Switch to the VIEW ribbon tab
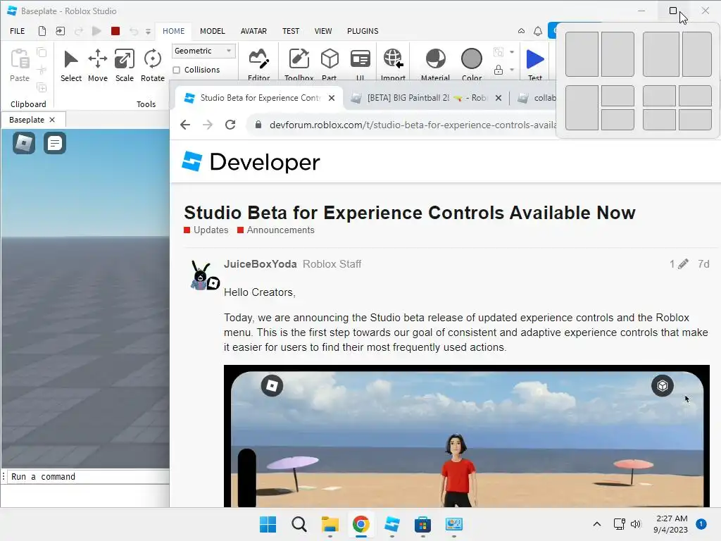Viewport: 721px width, 541px height. 322,31
